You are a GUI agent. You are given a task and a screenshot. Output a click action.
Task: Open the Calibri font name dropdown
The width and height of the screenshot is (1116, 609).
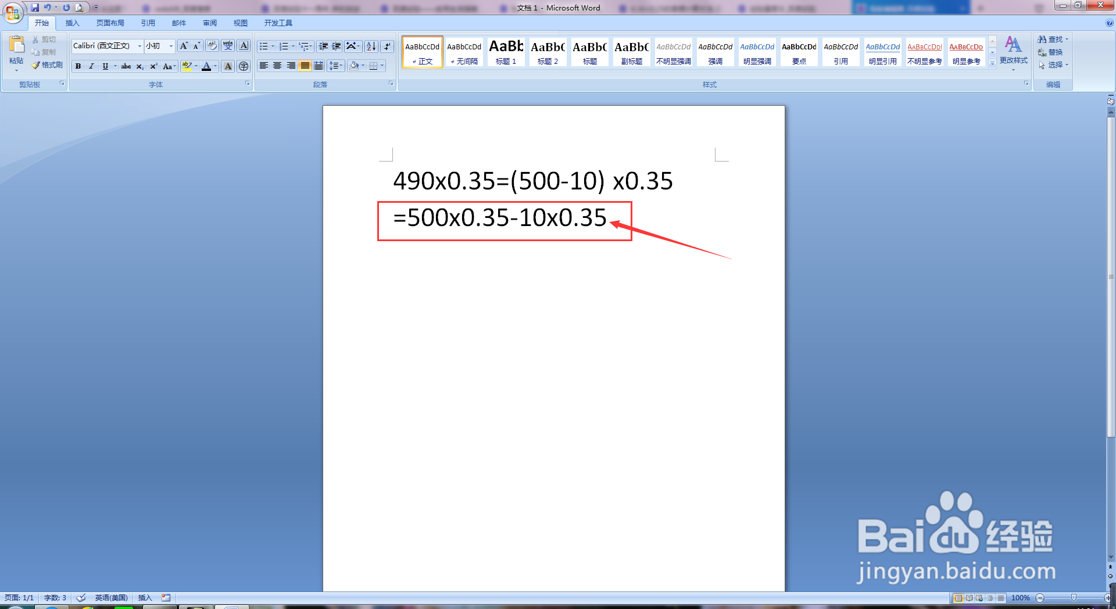pyautogui.click(x=139, y=46)
